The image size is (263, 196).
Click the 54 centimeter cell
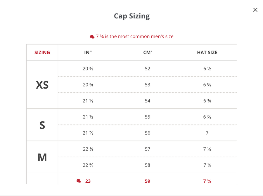click(148, 101)
